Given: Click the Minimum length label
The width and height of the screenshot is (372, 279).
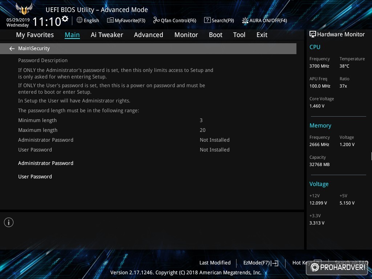Looking at the screenshot, I should click(x=37, y=120).
